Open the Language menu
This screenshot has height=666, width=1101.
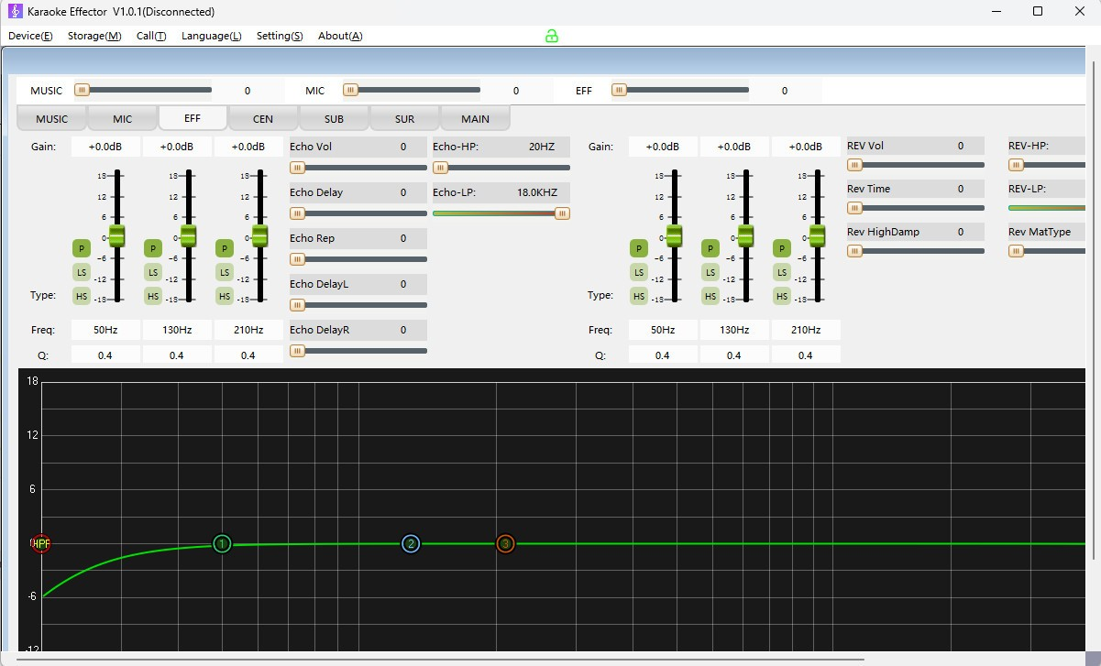tap(212, 36)
